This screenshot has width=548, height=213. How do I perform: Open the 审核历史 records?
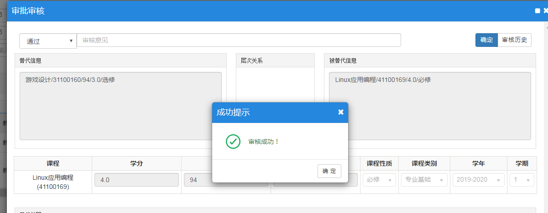point(514,40)
